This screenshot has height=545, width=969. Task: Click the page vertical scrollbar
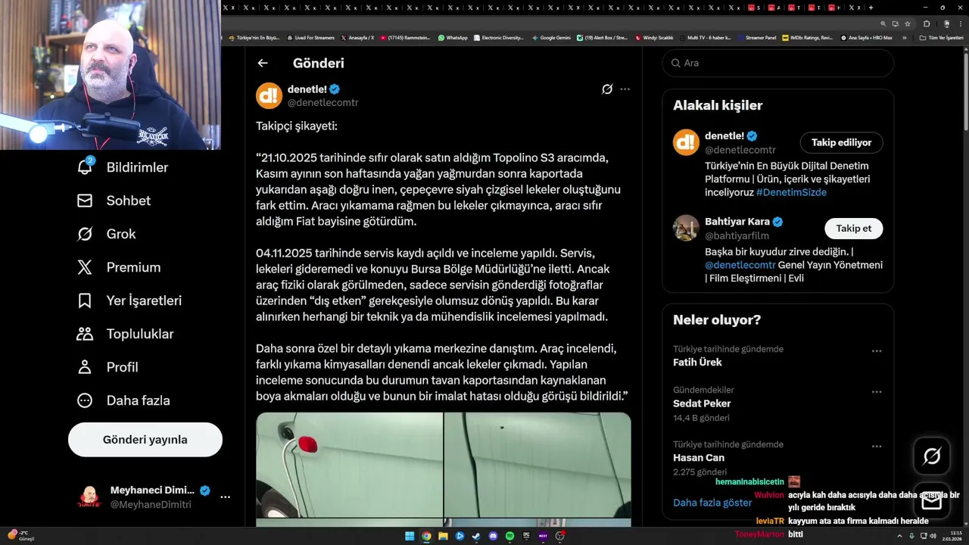(x=964, y=91)
